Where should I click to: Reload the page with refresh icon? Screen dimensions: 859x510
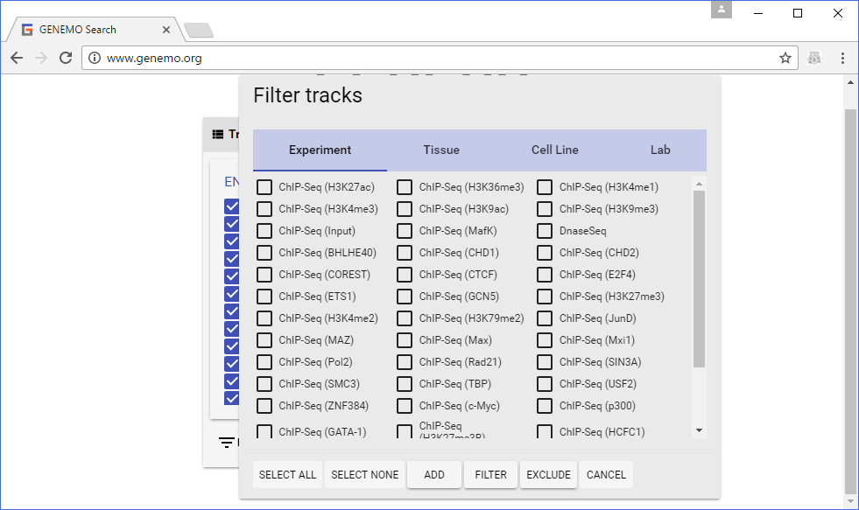66,58
